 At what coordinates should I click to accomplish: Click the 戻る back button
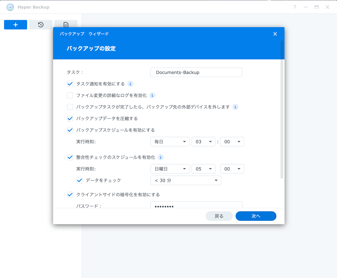pyautogui.click(x=219, y=216)
